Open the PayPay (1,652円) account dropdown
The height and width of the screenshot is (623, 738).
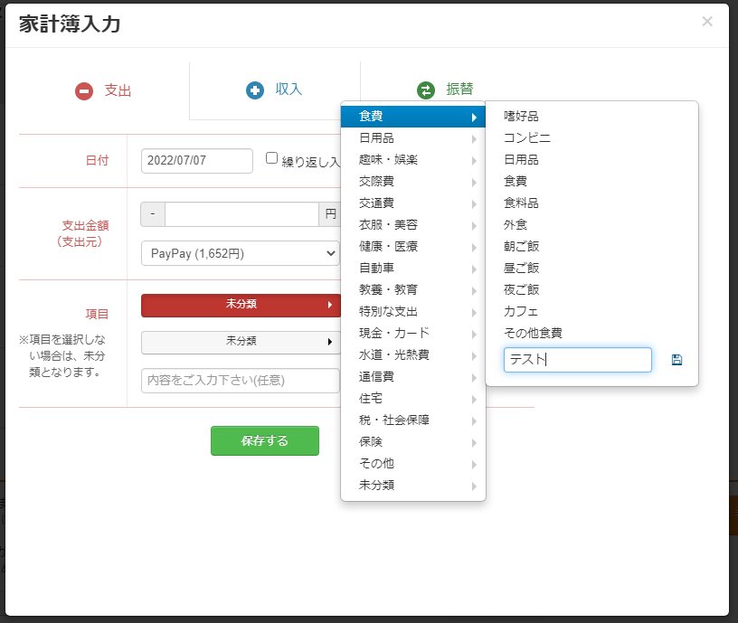point(241,253)
